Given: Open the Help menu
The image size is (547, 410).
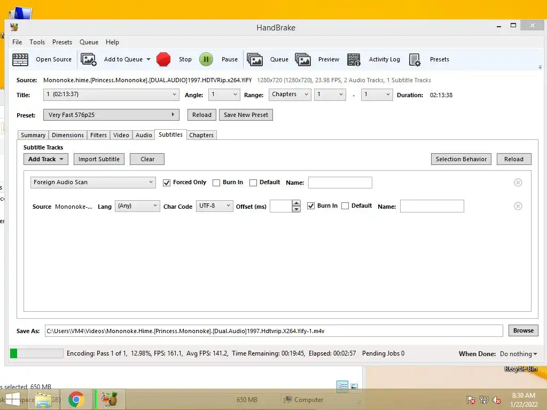Looking at the screenshot, I should (112, 42).
